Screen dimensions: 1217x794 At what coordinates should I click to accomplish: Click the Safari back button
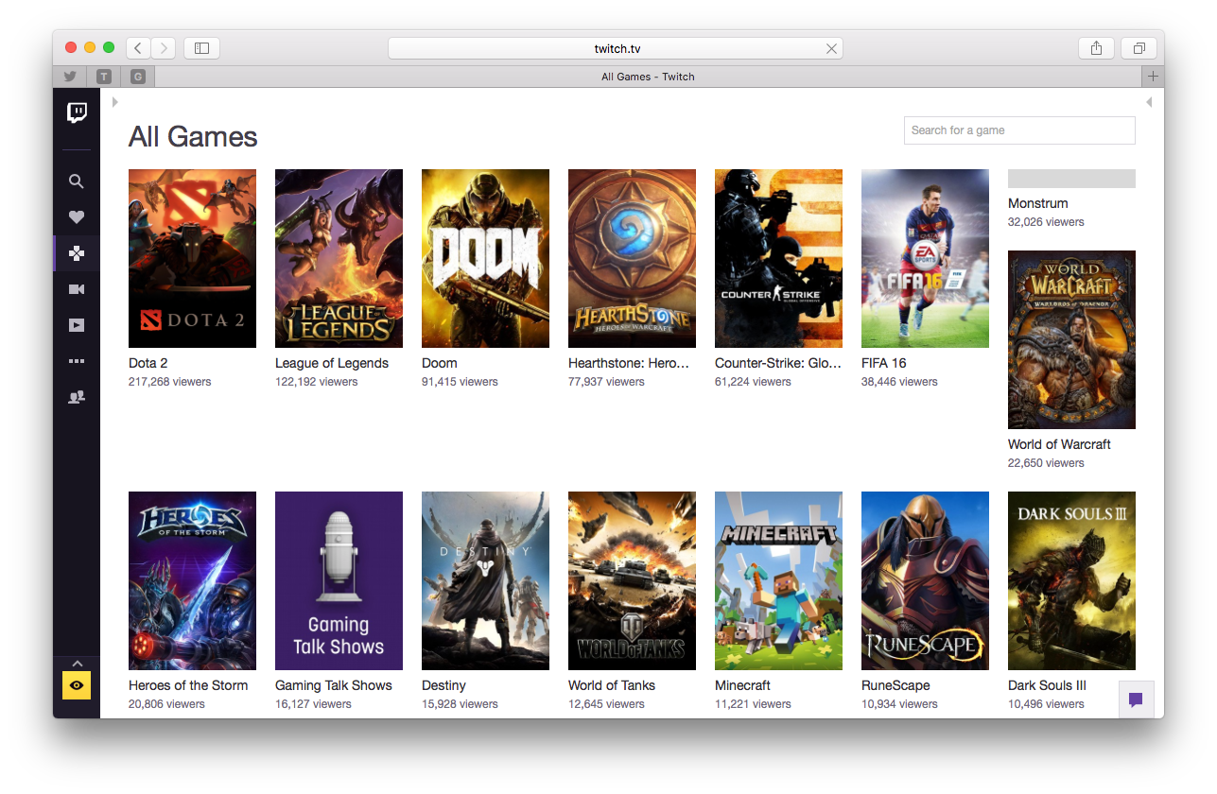click(x=138, y=48)
